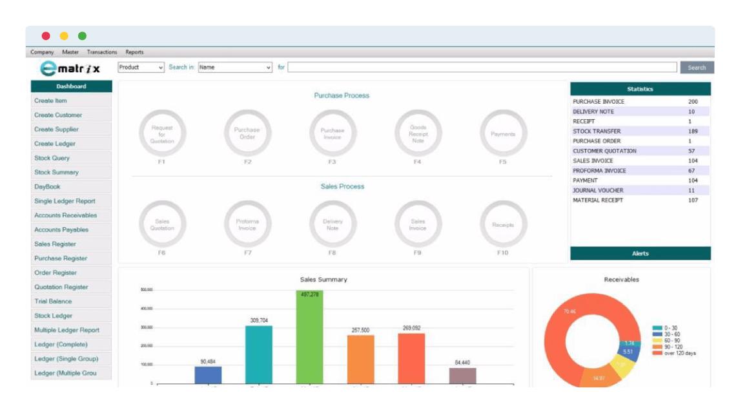Open the Transactions menu
The image size is (747, 413).
[102, 52]
